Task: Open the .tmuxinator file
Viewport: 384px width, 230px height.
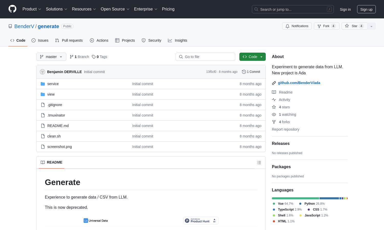Action: (56, 115)
